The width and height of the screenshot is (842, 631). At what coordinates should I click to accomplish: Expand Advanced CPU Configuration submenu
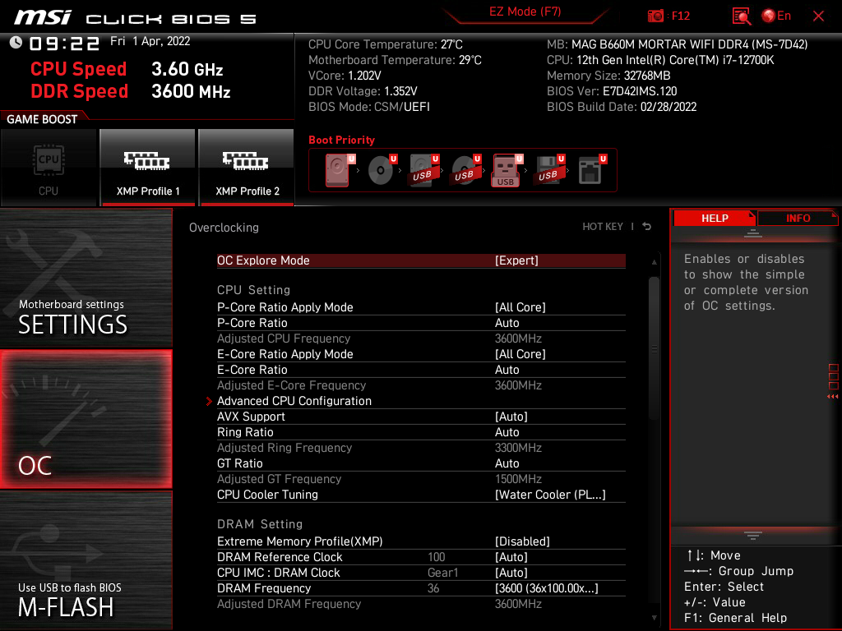click(421, 401)
